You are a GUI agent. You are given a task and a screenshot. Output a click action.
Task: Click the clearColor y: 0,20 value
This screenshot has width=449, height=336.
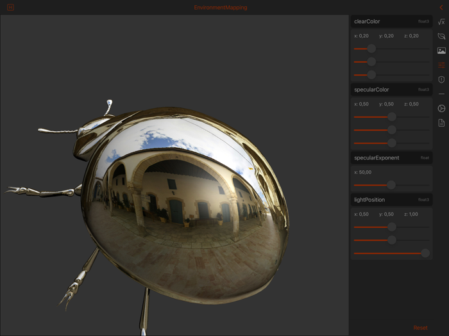click(386, 36)
